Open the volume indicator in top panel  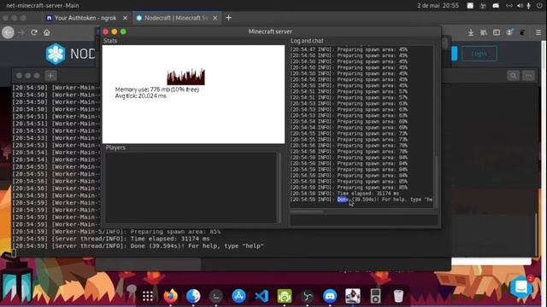point(520,6)
